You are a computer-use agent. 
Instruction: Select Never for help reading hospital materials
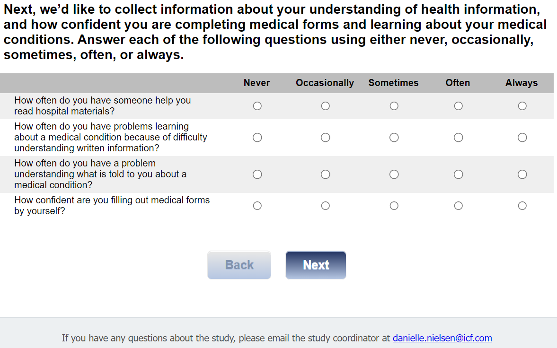(x=257, y=106)
